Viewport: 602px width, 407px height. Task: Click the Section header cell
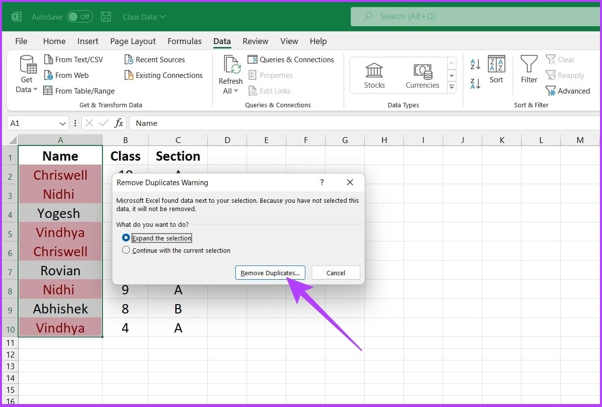pos(178,156)
